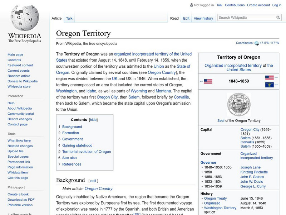Open Montana link in intro paragraph
286x215 pixels.
163,91
